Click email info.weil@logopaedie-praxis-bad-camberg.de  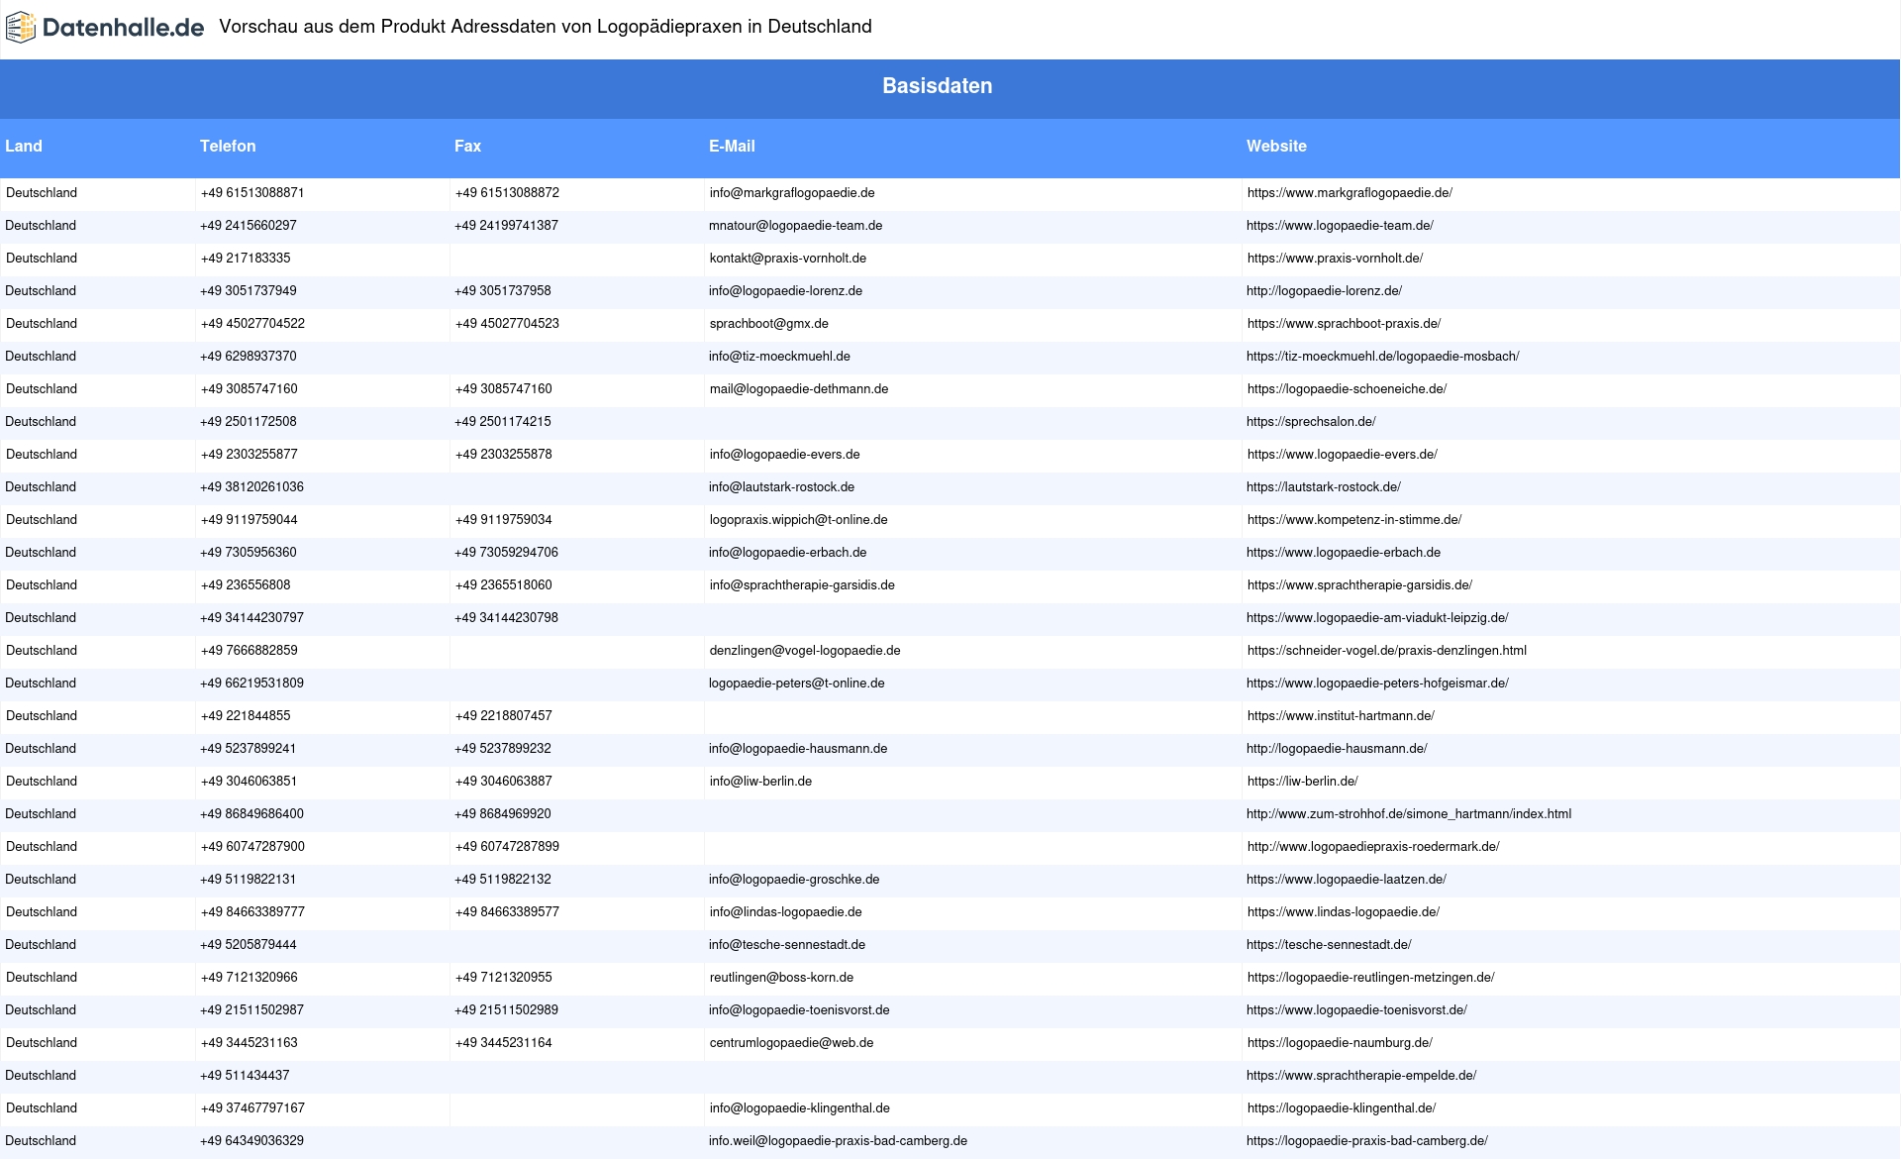coord(838,1141)
